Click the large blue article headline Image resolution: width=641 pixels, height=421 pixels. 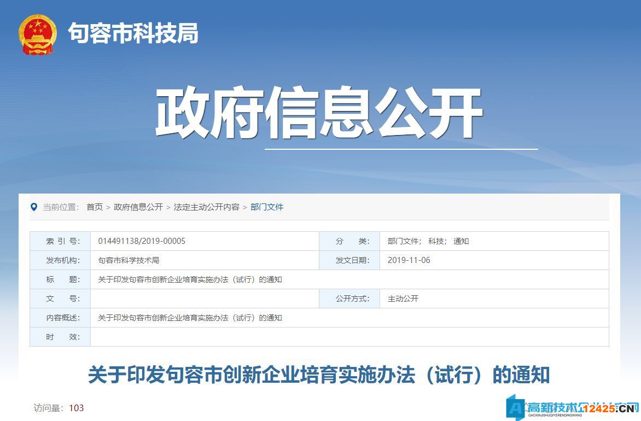(319, 375)
